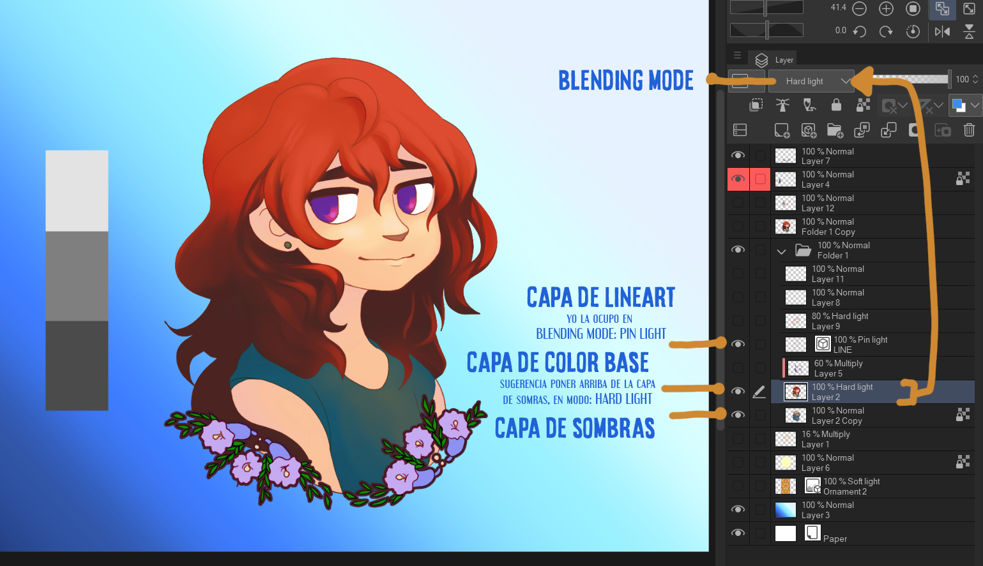
Task: Flip the canvas vertically
Action: click(x=969, y=31)
